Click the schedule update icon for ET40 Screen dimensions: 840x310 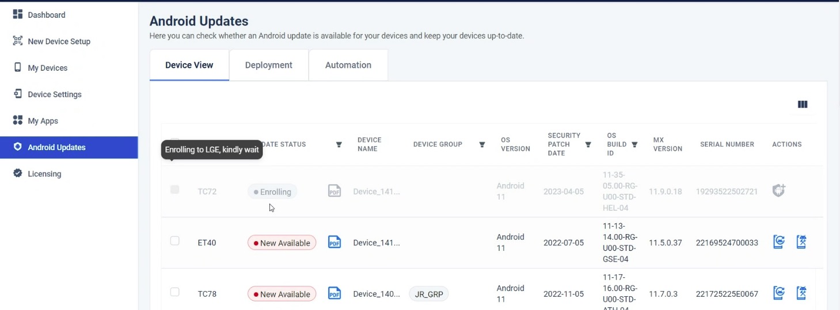pos(801,242)
